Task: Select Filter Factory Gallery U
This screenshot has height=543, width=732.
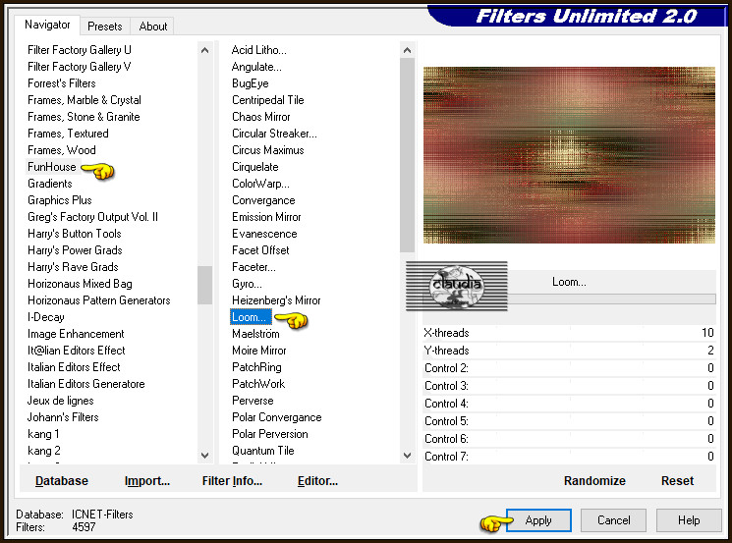Action: (x=80, y=50)
